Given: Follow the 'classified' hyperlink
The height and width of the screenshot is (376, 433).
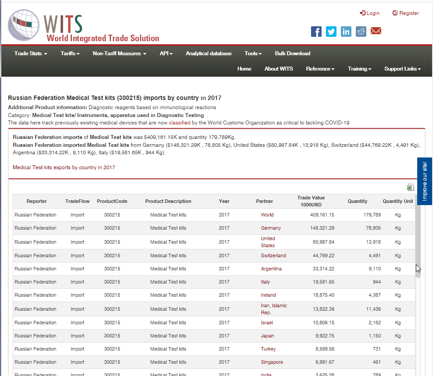Looking at the screenshot, I should point(179,123).
